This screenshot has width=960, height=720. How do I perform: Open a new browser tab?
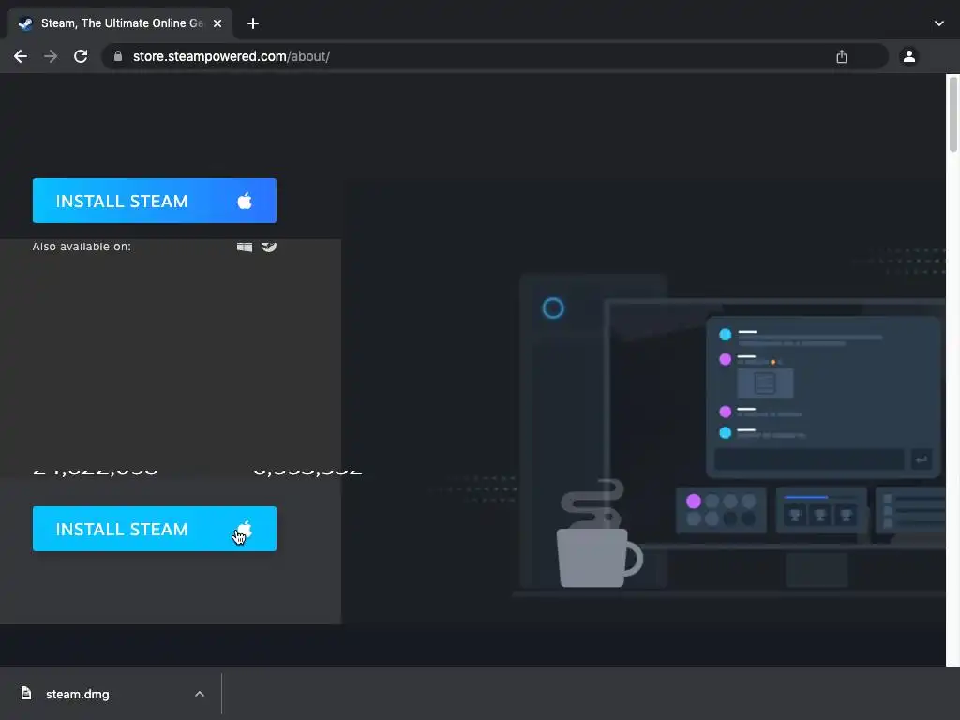(253, 23)
